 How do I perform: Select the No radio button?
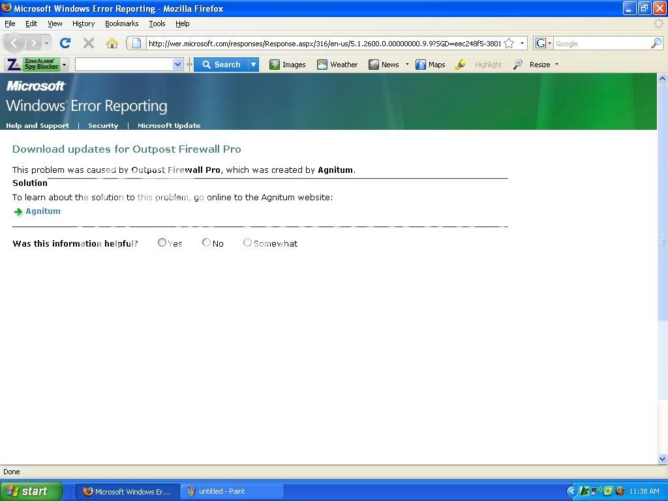tap(206, 243)
